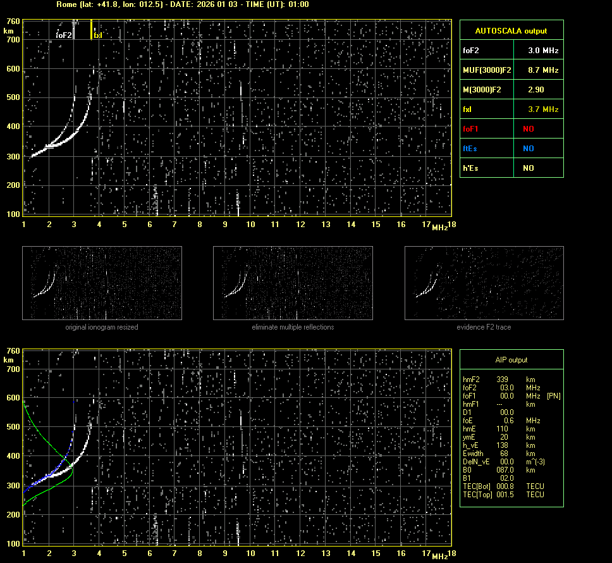
Task: Select the yellow fxI value 3.7 MHz
Action: tap(543, 109)
